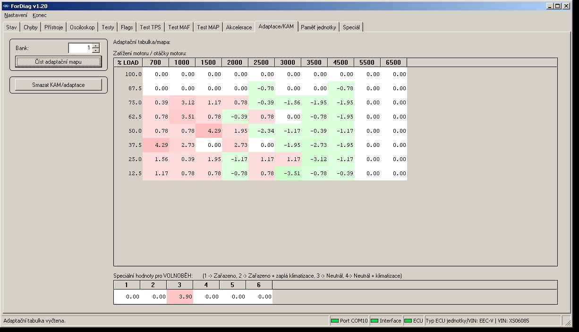Select the red 3.90 idle value cell
Screen dimensions: 579x332
coord(180,297)
